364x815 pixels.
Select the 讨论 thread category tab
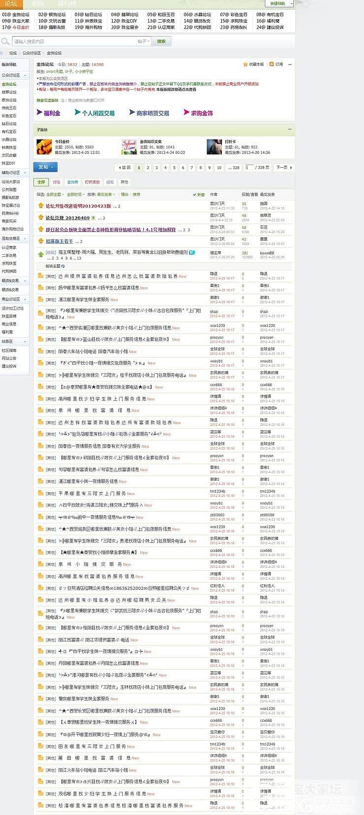coord(57,182)
